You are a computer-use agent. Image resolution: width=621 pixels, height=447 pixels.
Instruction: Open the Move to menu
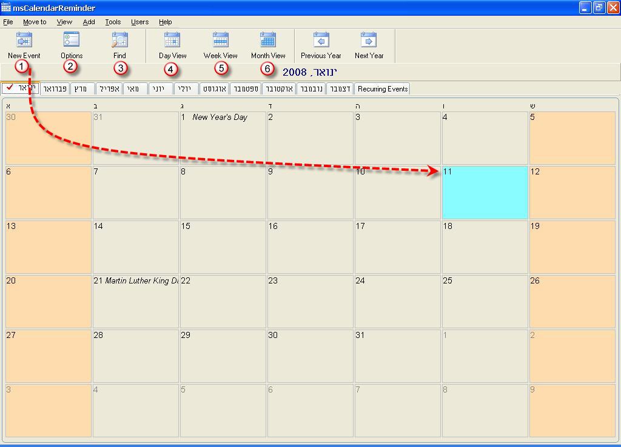pyautogui.click(x=35, y=22)
